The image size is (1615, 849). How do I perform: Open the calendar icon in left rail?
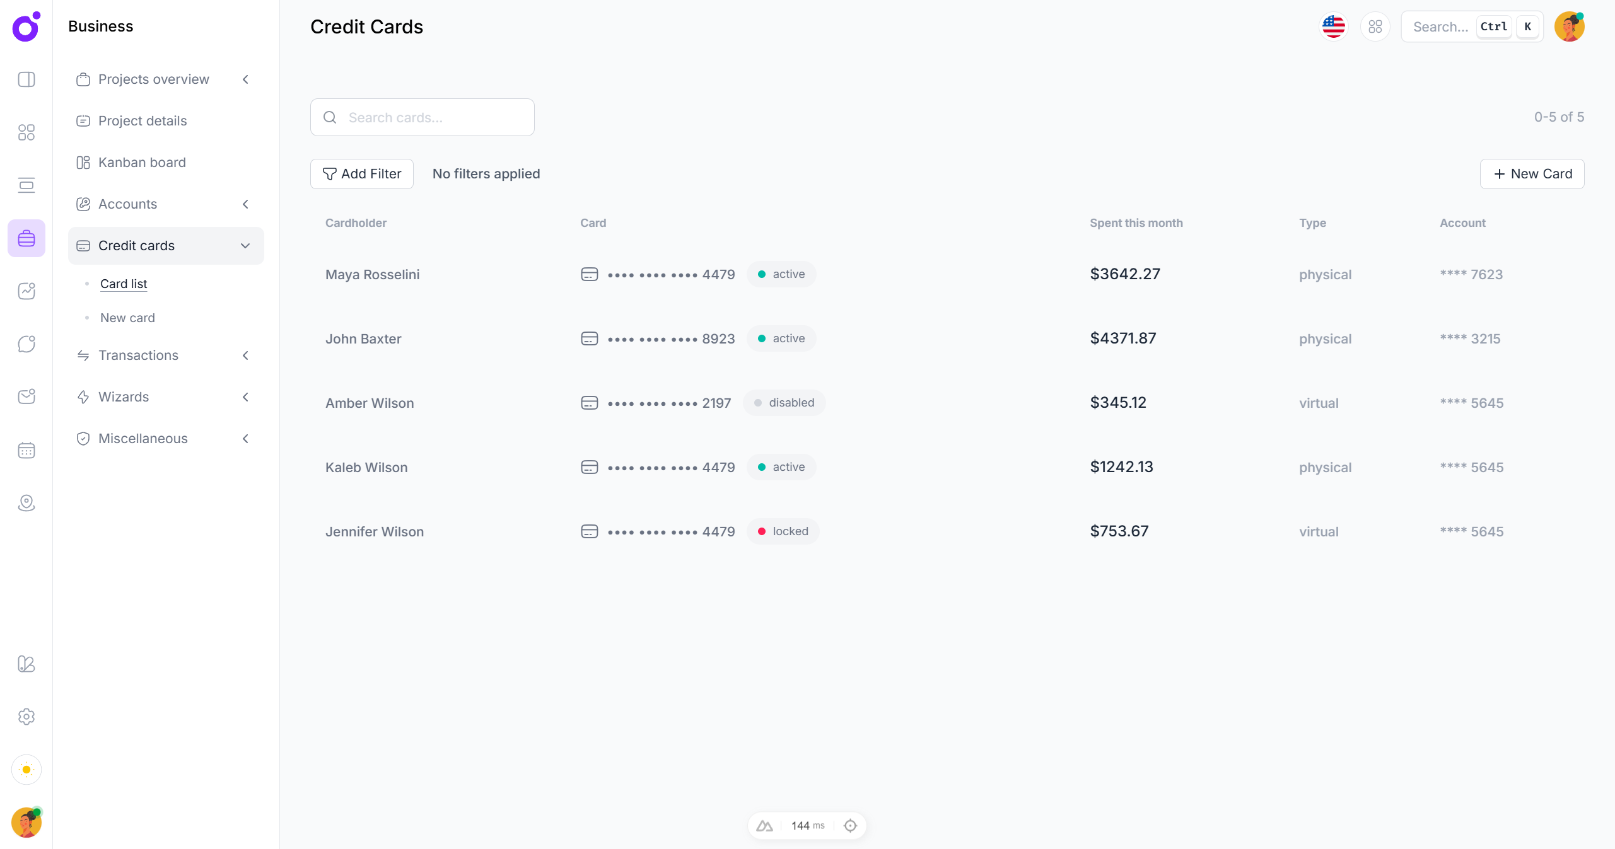(x=26, y=450)
